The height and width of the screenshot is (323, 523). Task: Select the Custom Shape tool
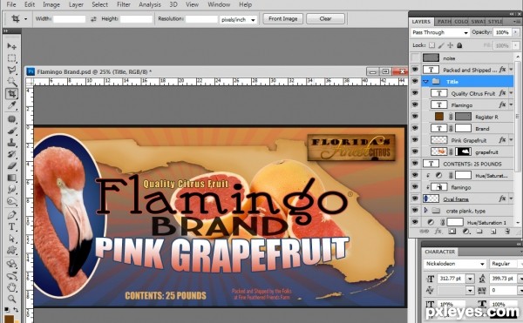click(11, 250)
